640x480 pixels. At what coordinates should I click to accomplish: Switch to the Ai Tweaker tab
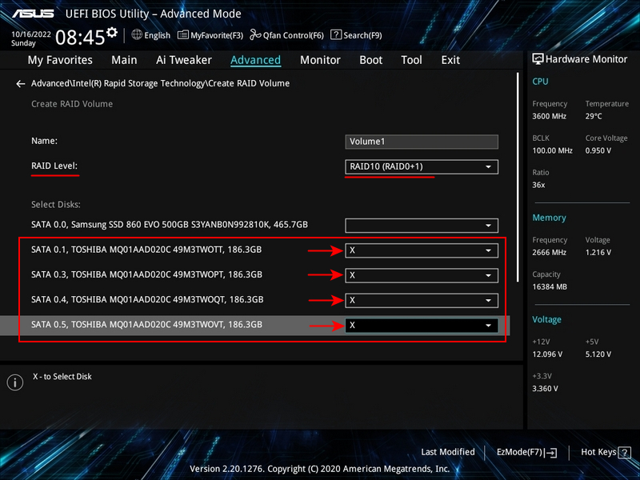pyautogui.click(x=184, y=60)
